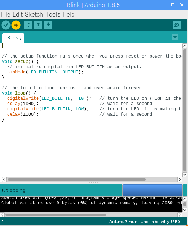Click the console scroll left arrow

pos(2,215)
